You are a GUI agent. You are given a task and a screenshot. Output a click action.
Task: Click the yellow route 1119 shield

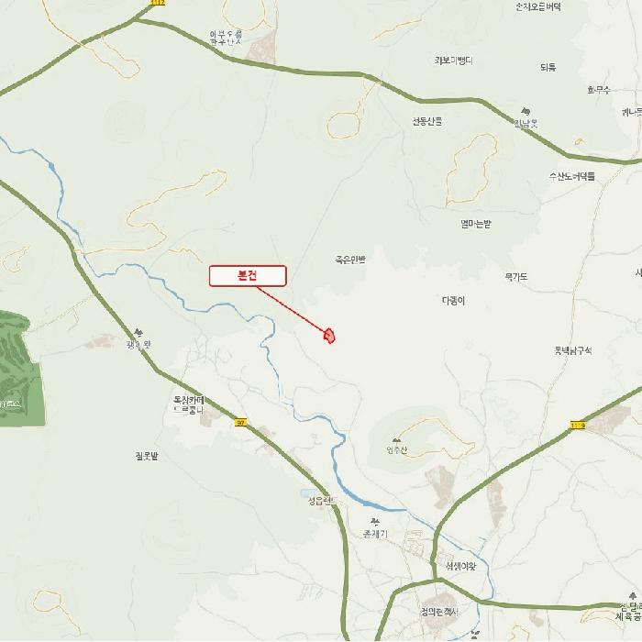(578, 426)
